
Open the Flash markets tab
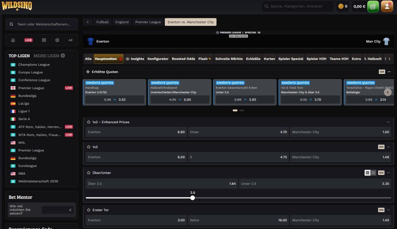[x=205, y=59]
